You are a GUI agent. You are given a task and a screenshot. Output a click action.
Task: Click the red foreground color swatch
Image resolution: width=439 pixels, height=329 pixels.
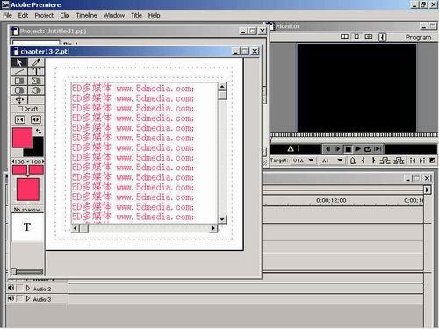22,137
